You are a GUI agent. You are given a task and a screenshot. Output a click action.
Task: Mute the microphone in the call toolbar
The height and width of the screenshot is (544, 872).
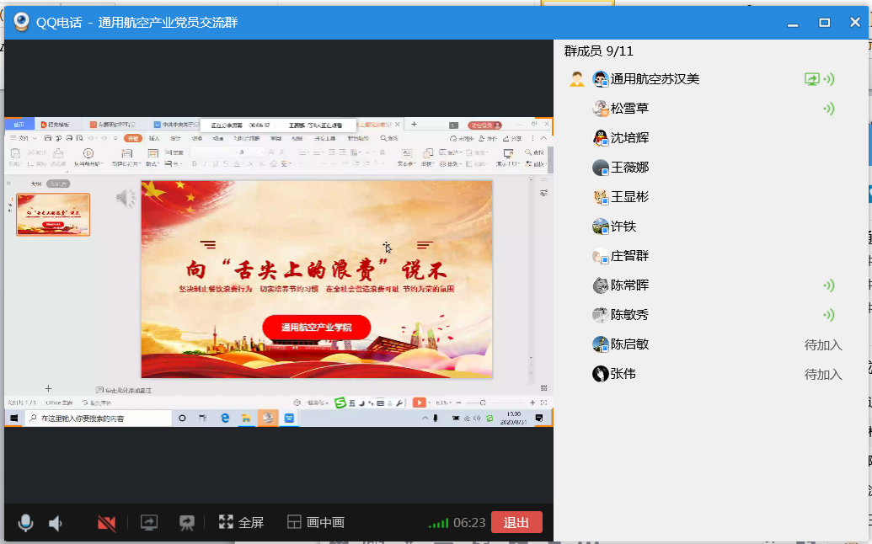26,523
